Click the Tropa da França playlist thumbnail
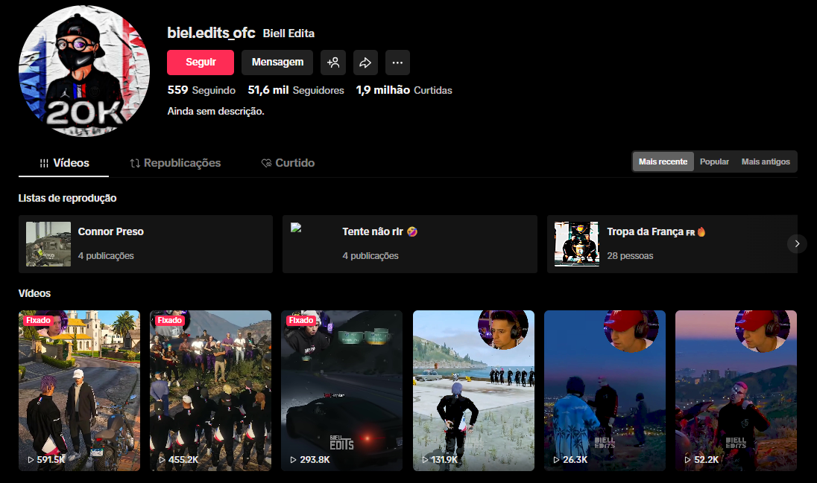The height and width of the screenshot is (483, 817). [577, 244]
